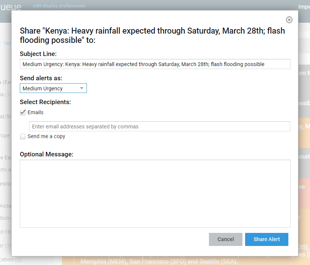
Task: Click the Emails label text
Action: [x=35, y=112]
